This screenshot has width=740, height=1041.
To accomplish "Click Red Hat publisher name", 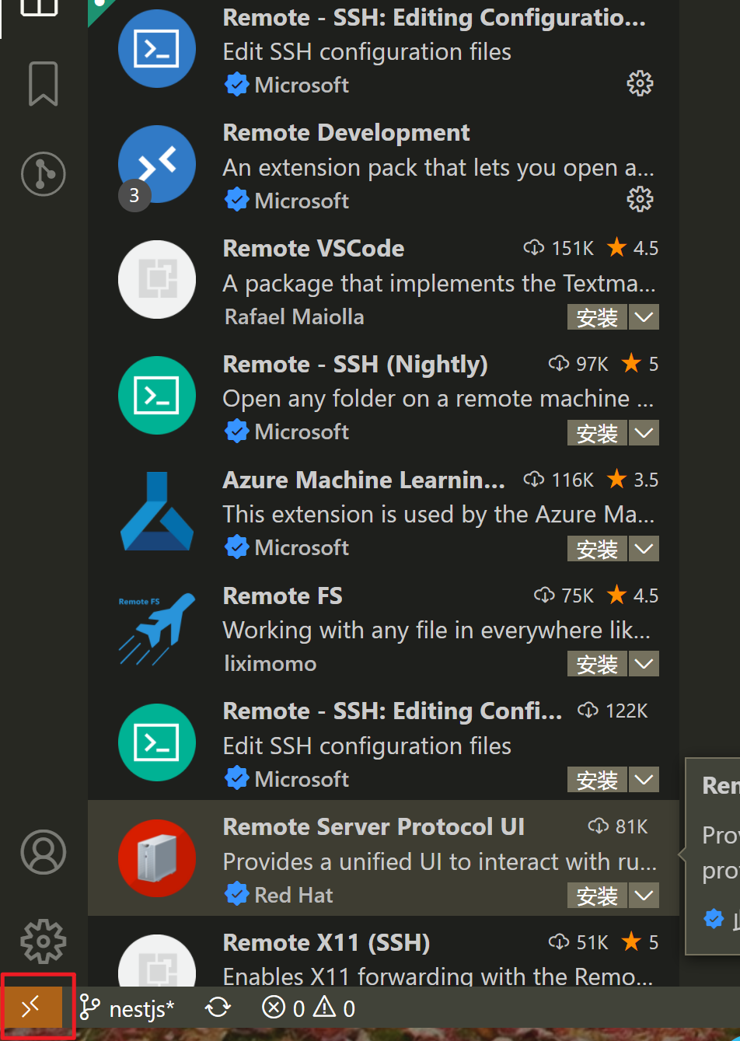I will coord(294,896).
